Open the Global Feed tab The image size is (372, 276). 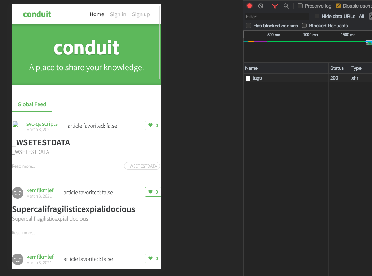click(x=32, y=104)
